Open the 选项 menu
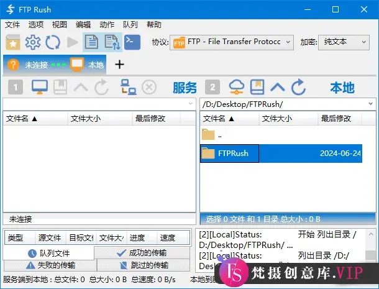Viewport: 379px width, 289px height. tap(36, 24)
